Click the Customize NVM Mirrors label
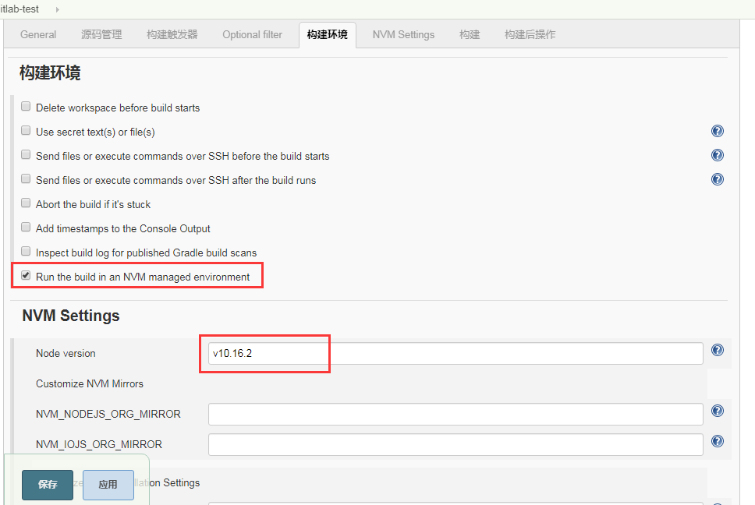 [x=90, y=383]
